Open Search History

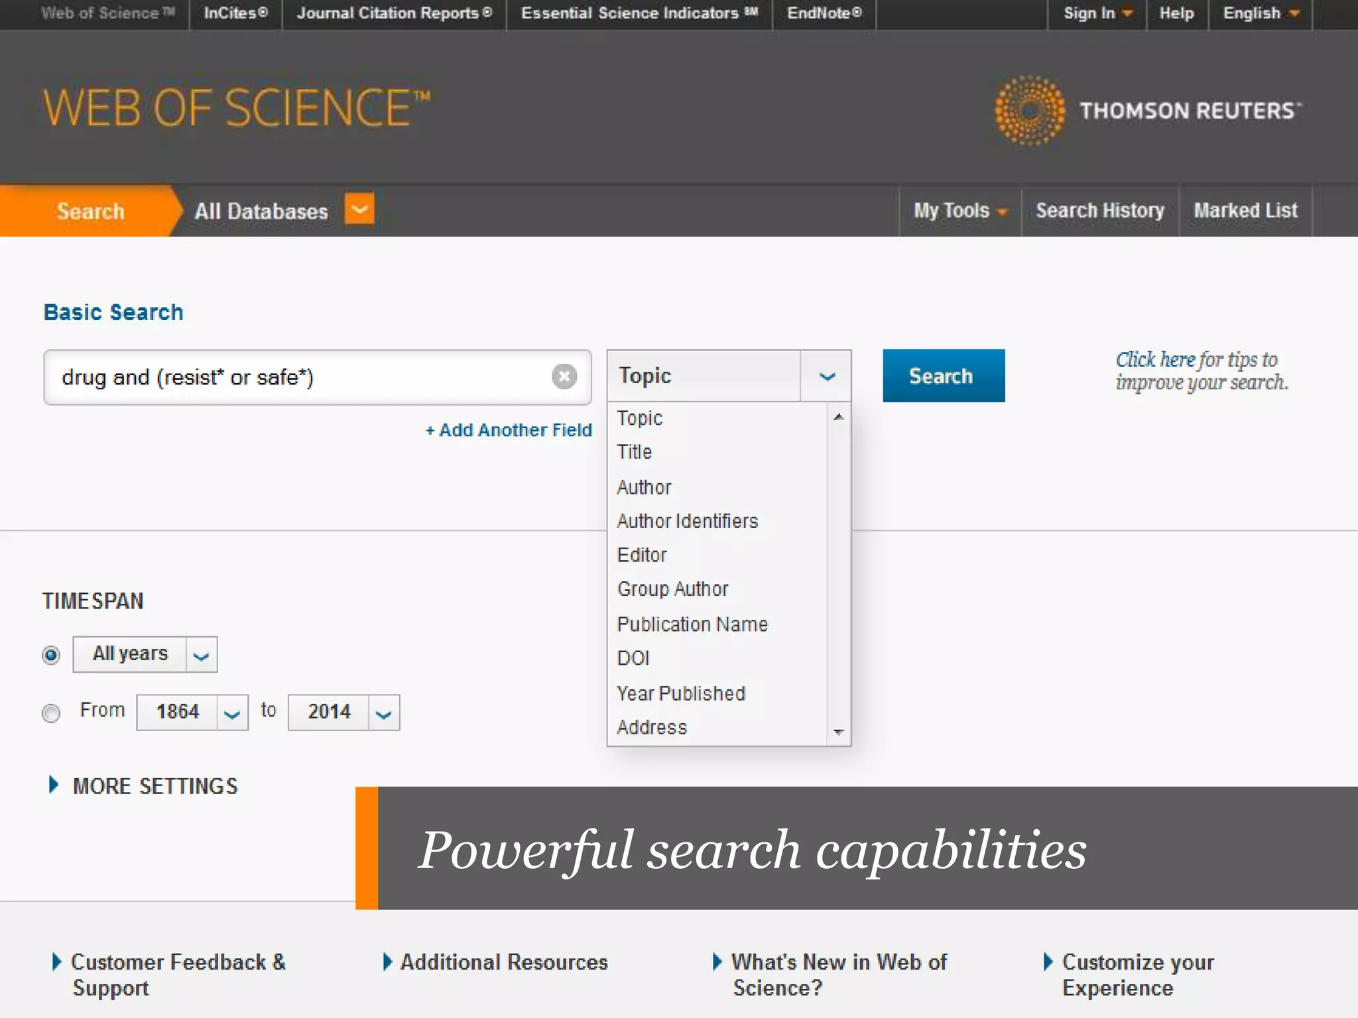click(1100, 211)
